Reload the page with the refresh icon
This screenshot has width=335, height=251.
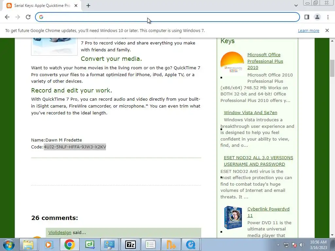coord(28,17)
